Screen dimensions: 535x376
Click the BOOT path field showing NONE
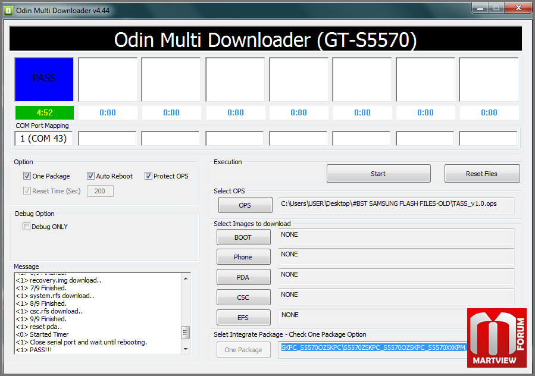[x=396, y=237]
